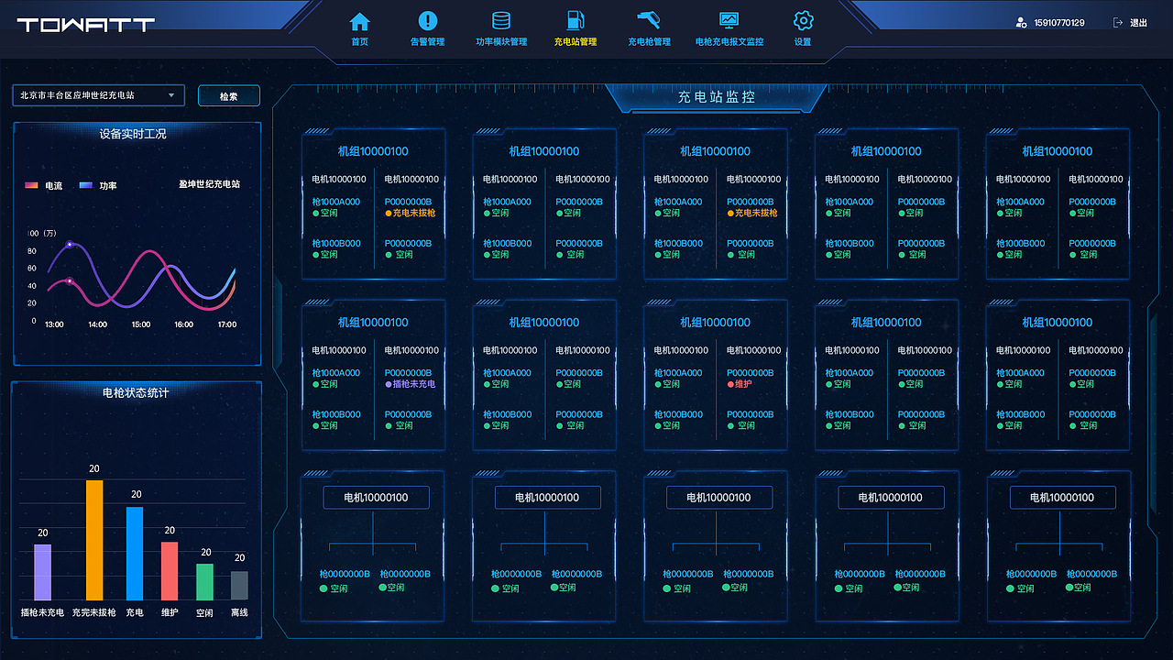Screen dimensions: 1173x660
Task: Open 充电枪管理 charging gun management
Action: (x=648, y=27)
